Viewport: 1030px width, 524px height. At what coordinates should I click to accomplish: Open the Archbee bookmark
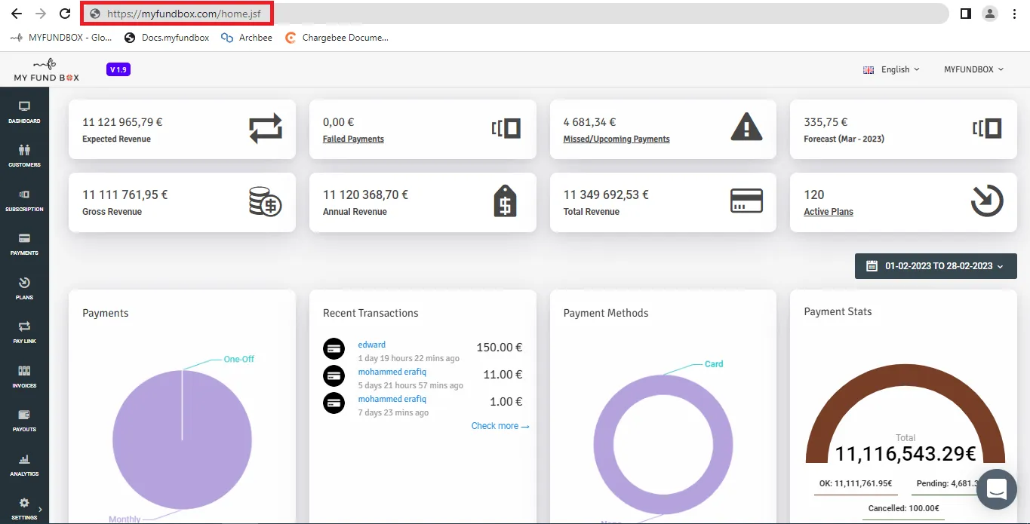(x=247, y=38)
